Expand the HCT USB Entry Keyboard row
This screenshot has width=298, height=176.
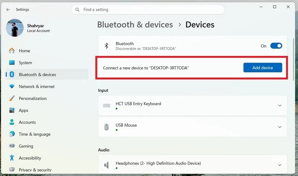point(193,106)
